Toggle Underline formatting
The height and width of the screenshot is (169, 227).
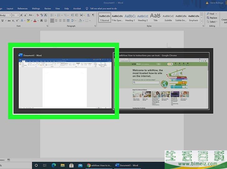pos(2,21)
